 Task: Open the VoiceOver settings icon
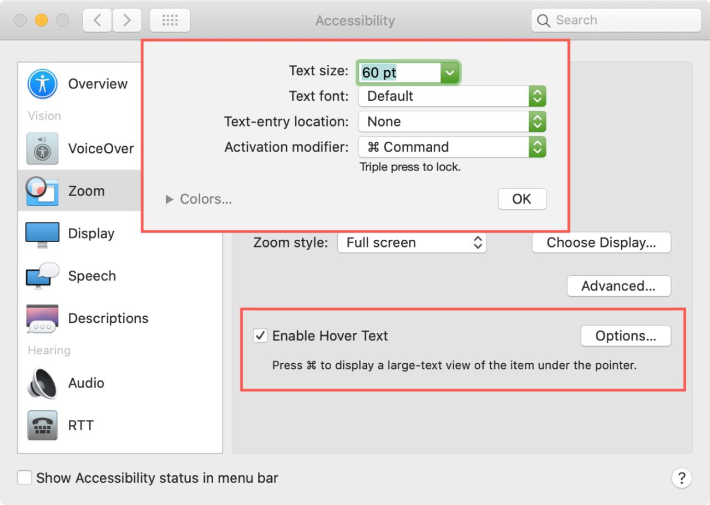coord(42,148)
